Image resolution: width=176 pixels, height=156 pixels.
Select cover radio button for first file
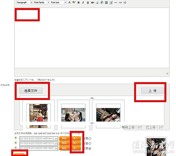click(90, 138)
